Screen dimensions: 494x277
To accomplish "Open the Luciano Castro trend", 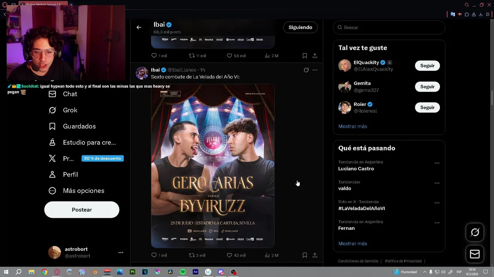I will click(x=356, y=169).
